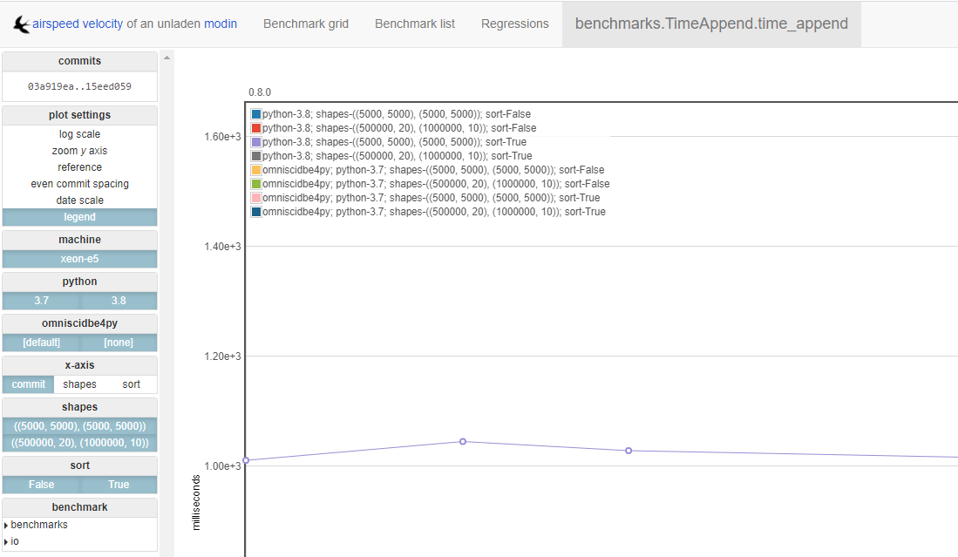The height and width of the screenshot is (557, 958).
Task: Select python version 3.7
Action: [x=41, y=300]
